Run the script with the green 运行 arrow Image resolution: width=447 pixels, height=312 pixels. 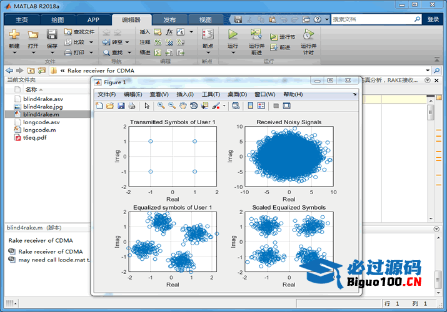(233, 34)
